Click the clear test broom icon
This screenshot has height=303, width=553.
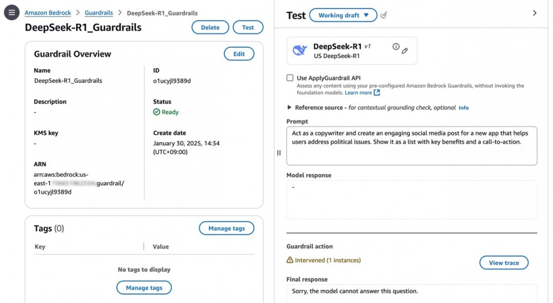click(384, 15)
